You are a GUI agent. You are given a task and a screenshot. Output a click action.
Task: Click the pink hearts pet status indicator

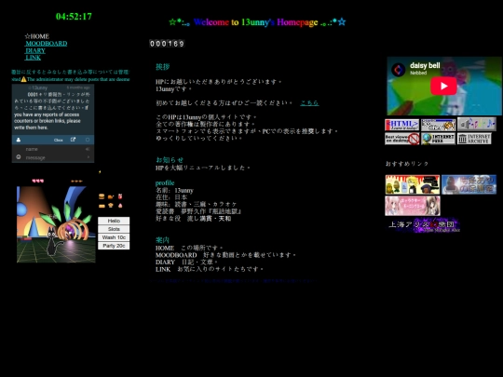click(38, 181)
